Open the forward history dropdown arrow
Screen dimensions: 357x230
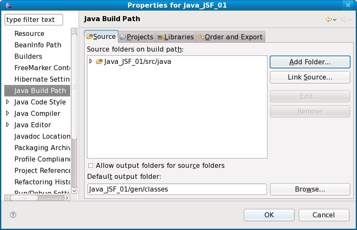click(x=350, y=20)
